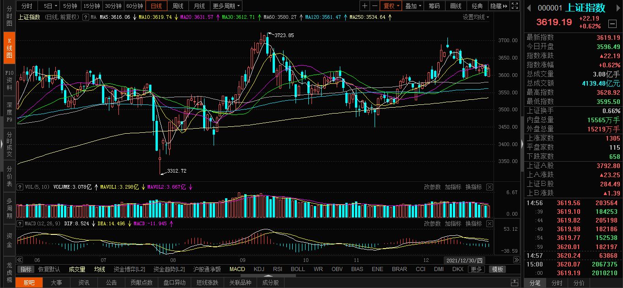Open MA indicator help question mark
The width and height of the screenshot is (623, 288).
pyautogui.click(x=85, y=17)
